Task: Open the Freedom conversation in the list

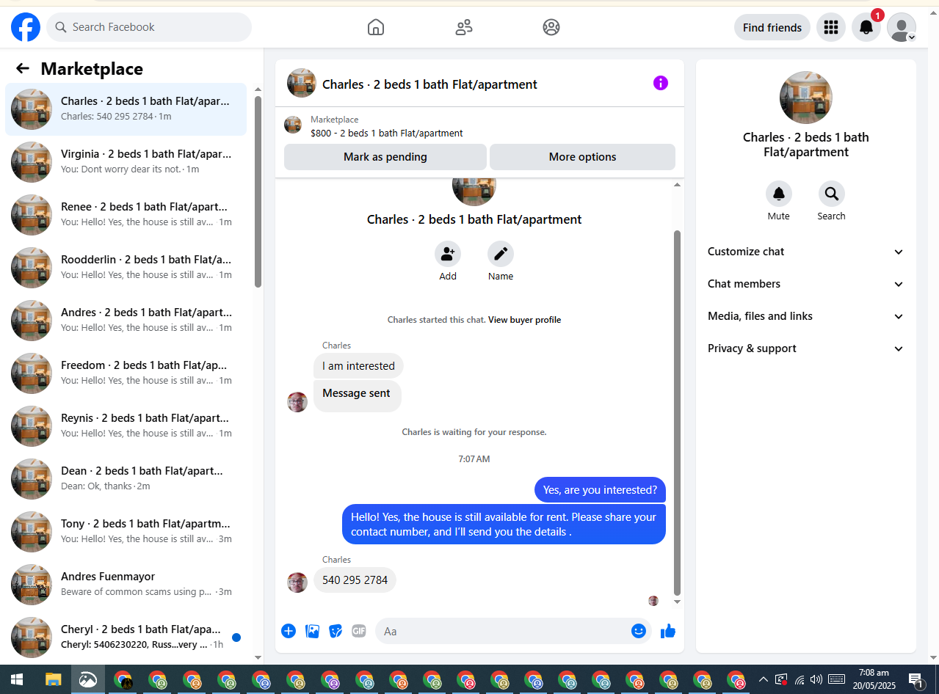Action: [126, 373]
